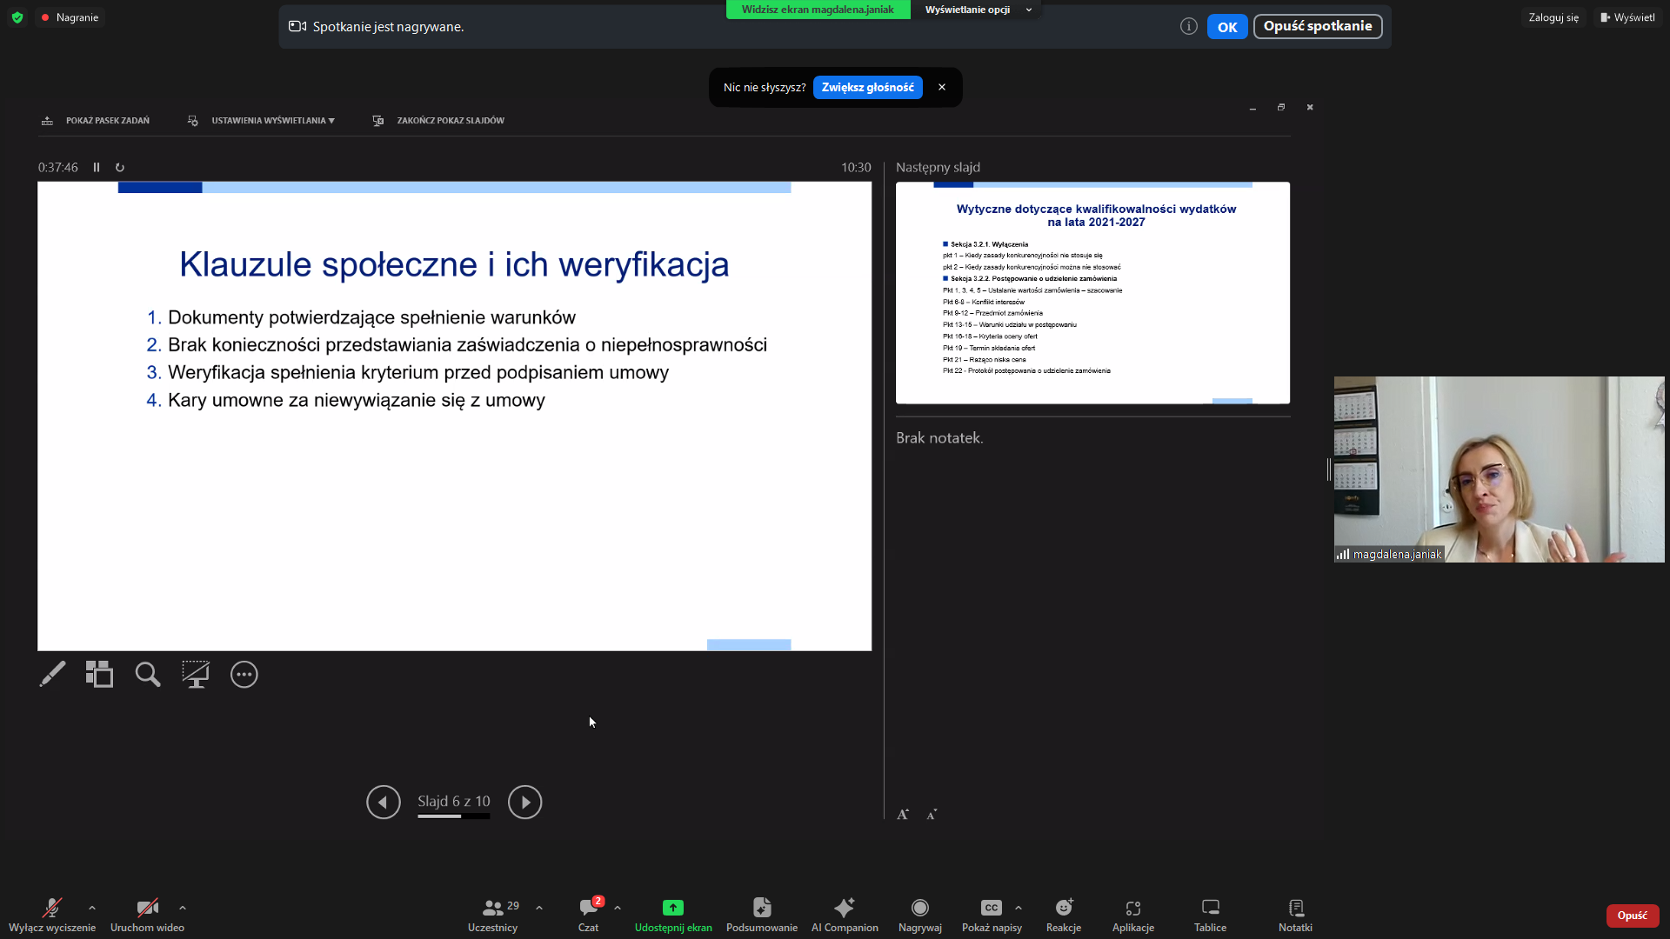Click OK on the recording notice
The image size is (1670, 939).
coord(1227,27)
